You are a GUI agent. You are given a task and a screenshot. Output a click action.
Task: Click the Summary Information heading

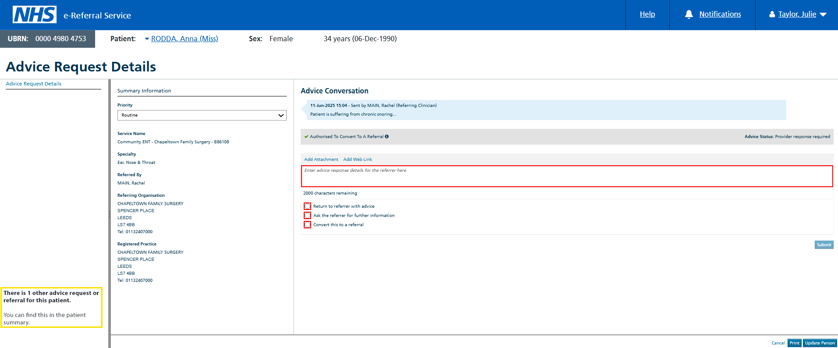[x=144, y=91]
